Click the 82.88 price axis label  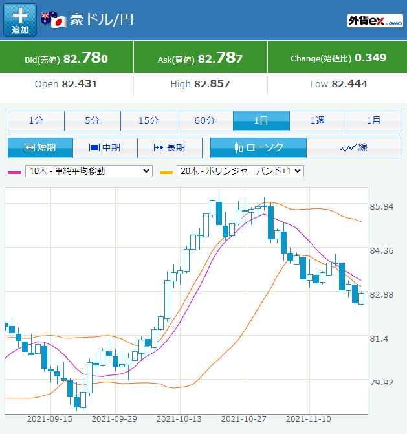click(x=382, y=295)
